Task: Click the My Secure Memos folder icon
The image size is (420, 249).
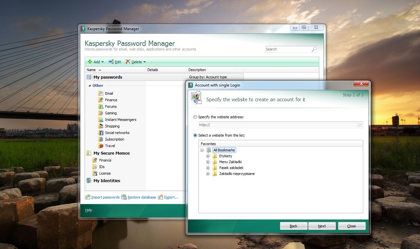Action: point(89,153)
